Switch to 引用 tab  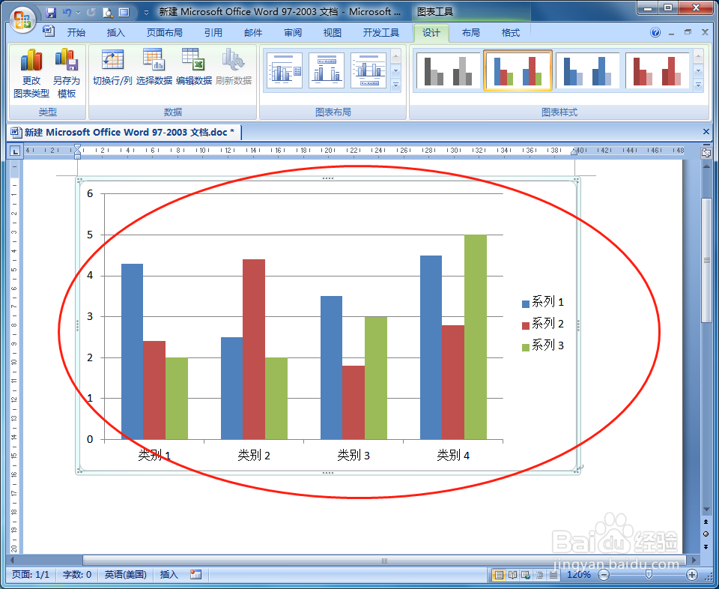(213, 32)
